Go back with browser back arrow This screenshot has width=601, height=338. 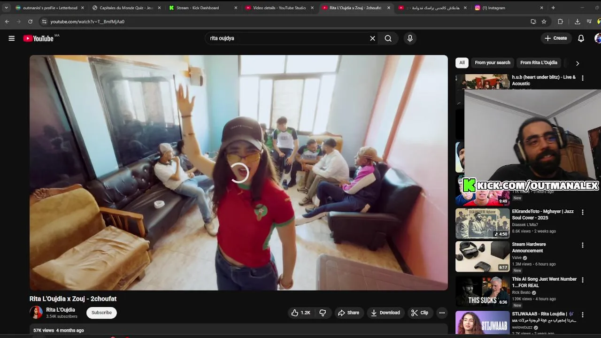point(7,22)
